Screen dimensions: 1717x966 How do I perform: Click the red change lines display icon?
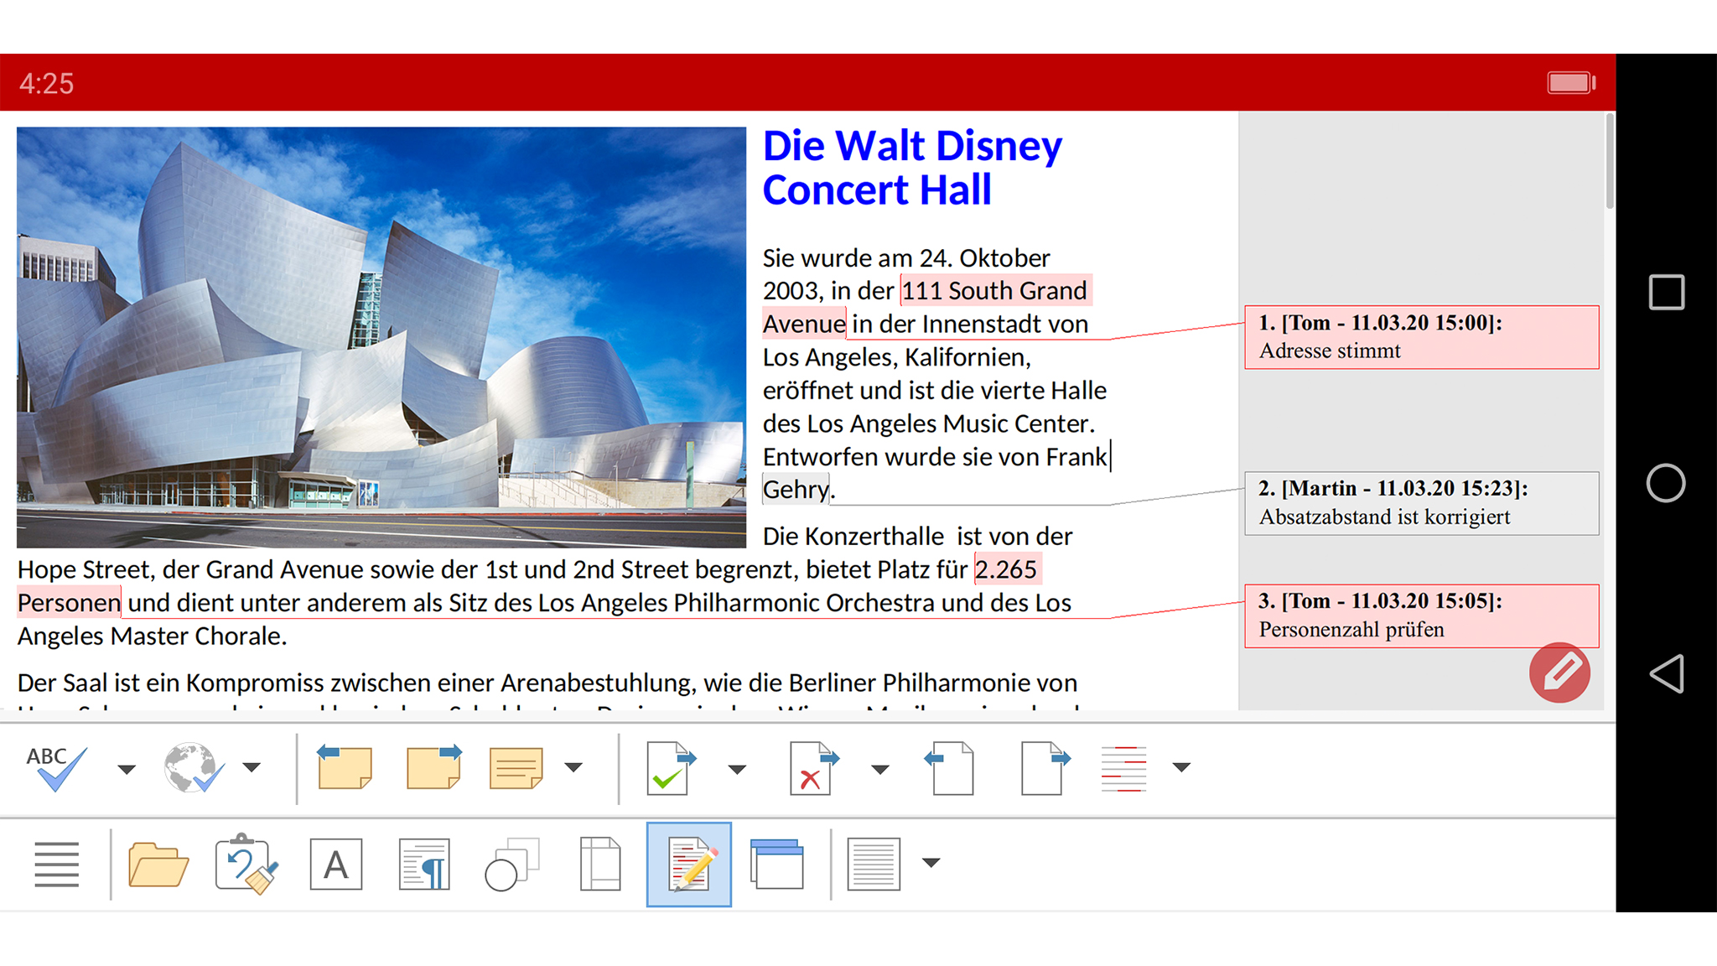click(1123, 767)
